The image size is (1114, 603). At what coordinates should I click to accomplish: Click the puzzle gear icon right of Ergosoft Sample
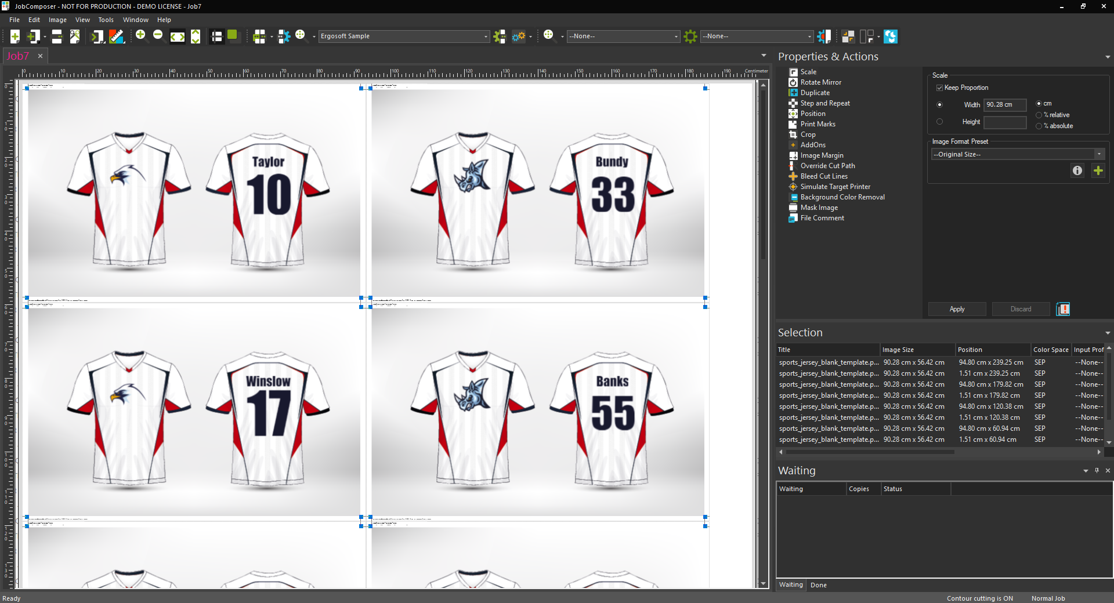click(x=500, y=37)
